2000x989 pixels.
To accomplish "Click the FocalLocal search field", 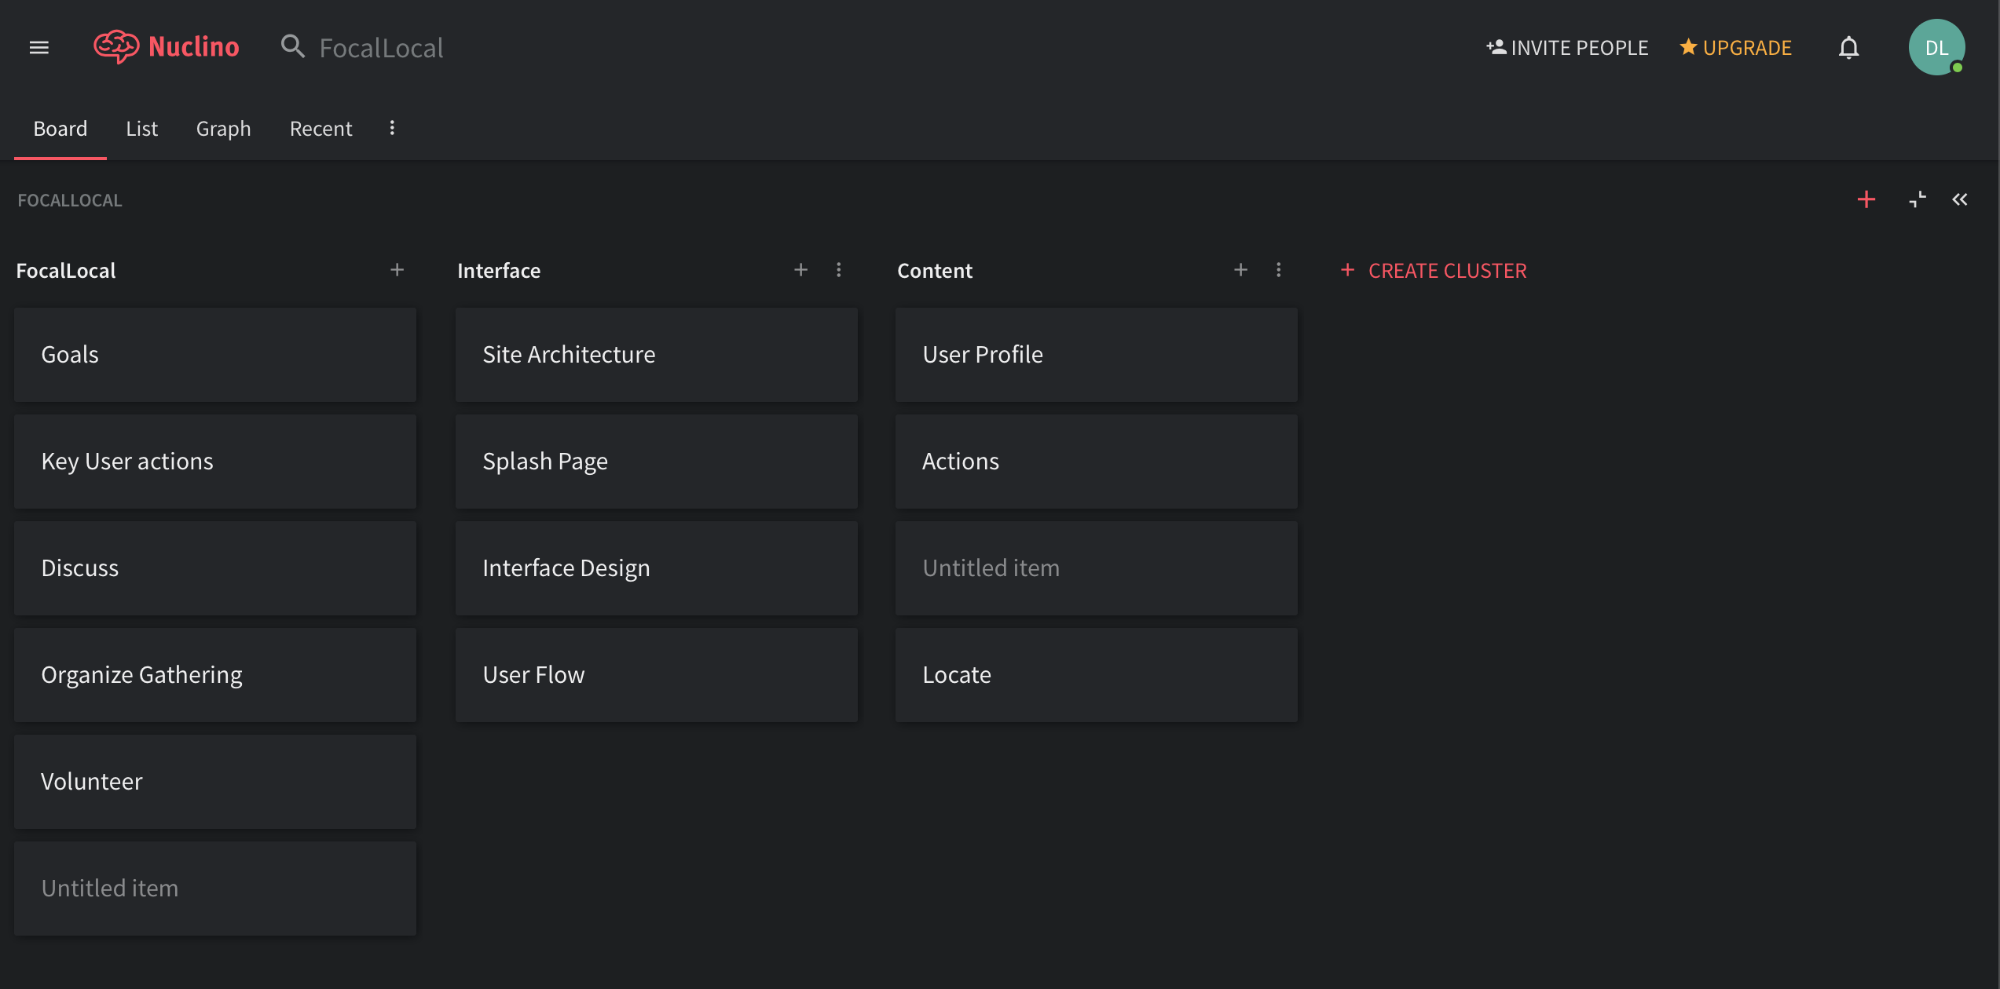I will [381, 48].
